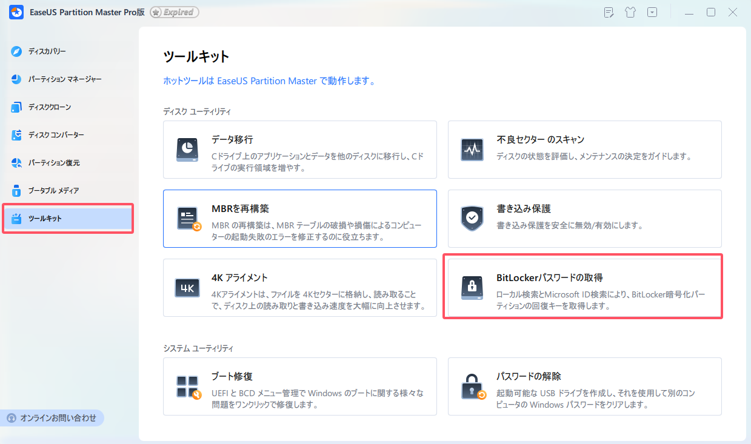The image size is (751, 444).
Task: Click the MBR rebuild icon
Action: [x=188, y=219]
